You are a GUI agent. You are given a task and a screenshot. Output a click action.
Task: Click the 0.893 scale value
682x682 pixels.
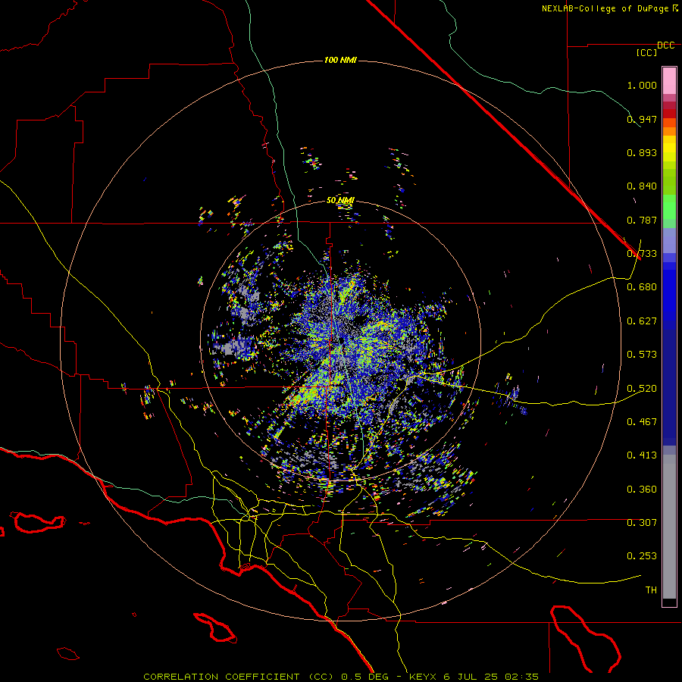(x=642, y=152)
